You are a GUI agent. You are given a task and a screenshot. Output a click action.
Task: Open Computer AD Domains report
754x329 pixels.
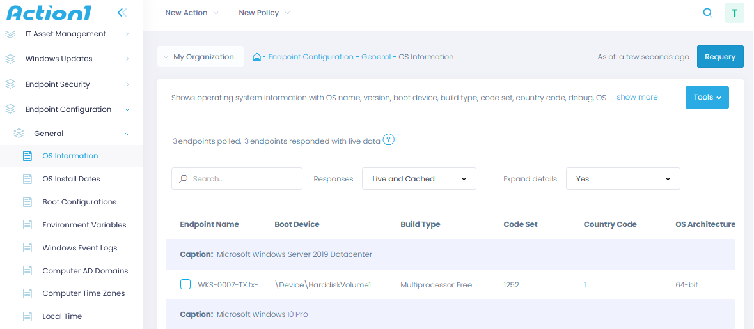[85, 271]
